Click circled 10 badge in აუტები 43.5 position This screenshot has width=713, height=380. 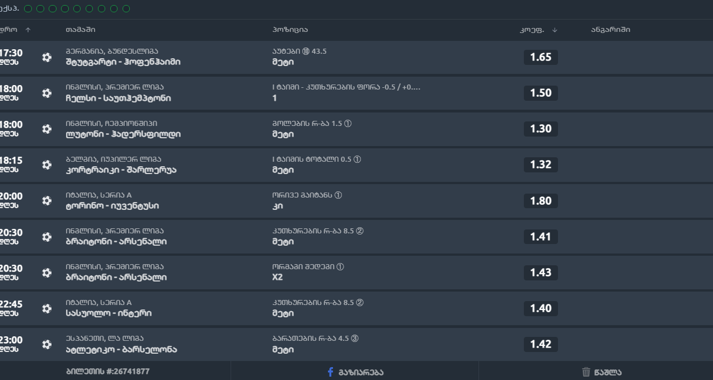click(306, 51)
